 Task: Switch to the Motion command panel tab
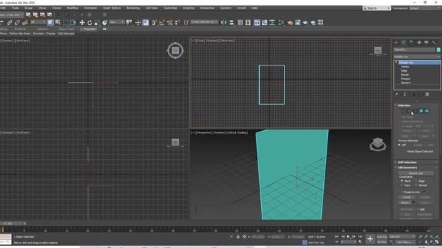click(x=419, y=42)
